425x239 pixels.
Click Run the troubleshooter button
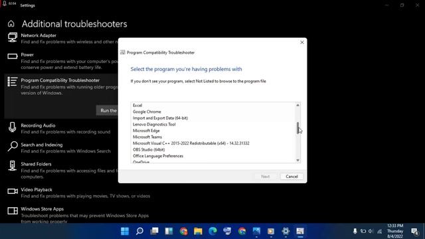(108, 111)
